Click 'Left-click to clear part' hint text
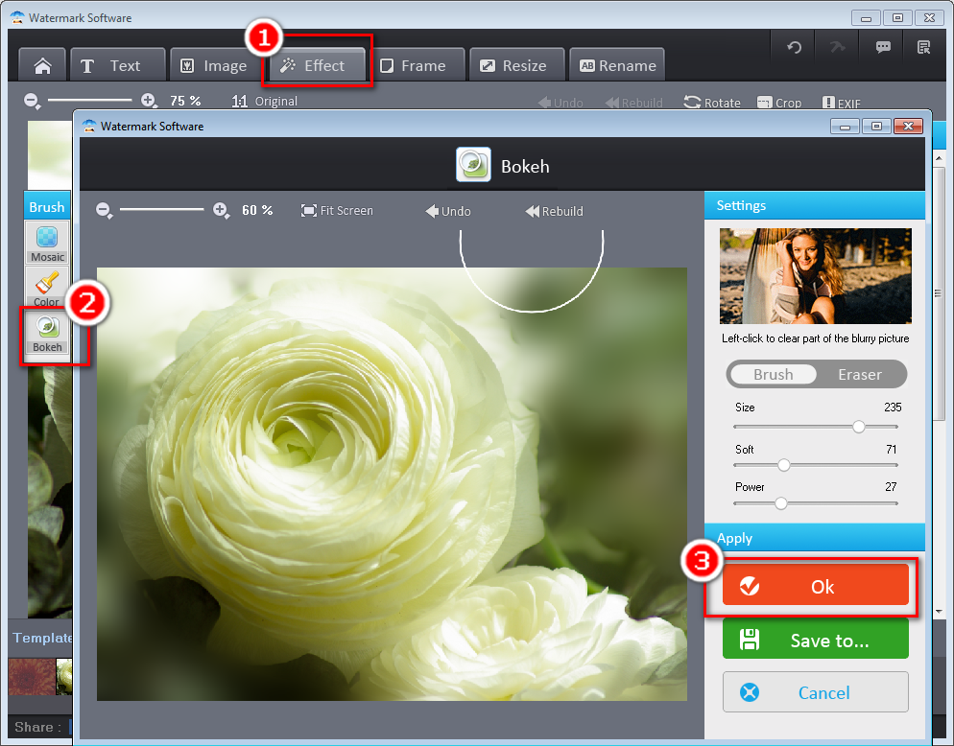The height and width of the screenshot is (746, 954). [815, 338]
